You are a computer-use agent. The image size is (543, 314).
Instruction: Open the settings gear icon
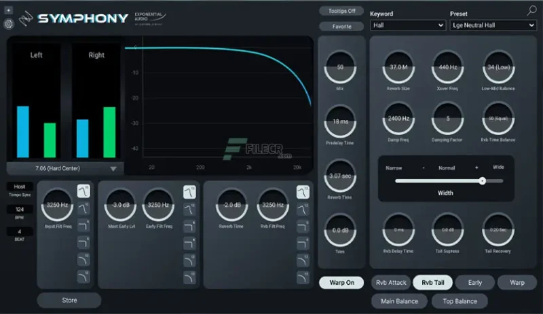tap(9, 24)
